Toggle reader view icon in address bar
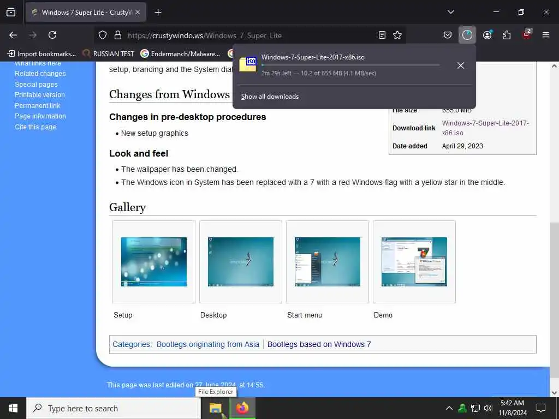This screenshot has width=559, height=419. (x=382, y=35)
